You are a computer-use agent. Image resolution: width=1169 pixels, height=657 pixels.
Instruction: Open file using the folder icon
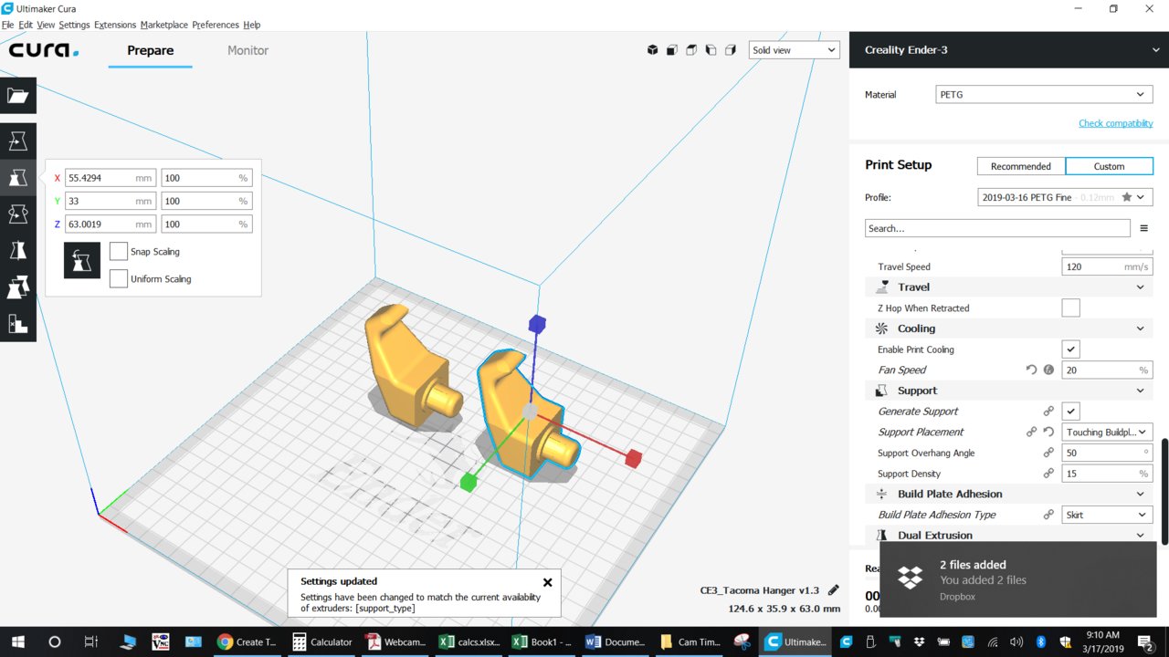point(17,96)
